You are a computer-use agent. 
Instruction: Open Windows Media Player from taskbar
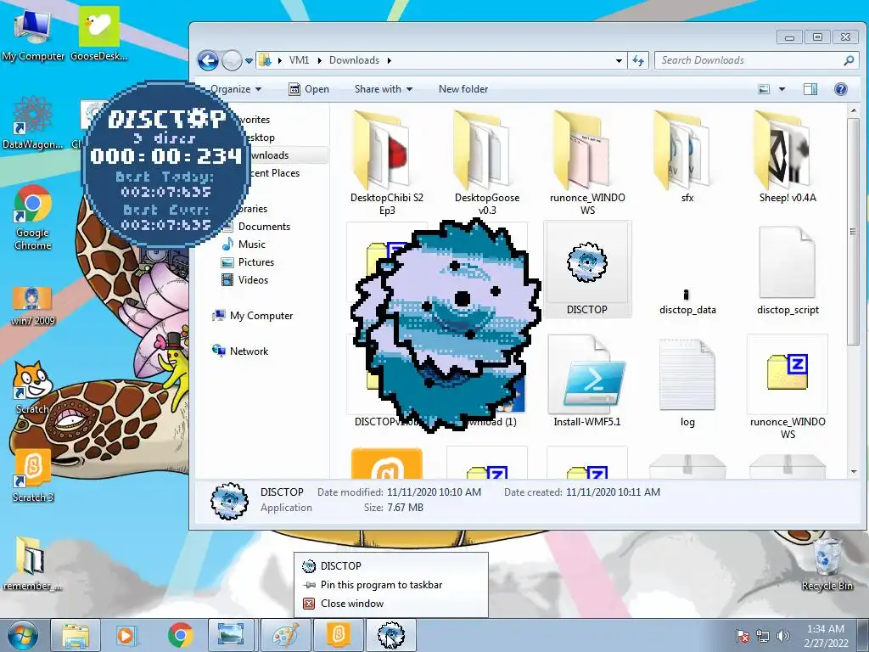(x=126, y=635)
